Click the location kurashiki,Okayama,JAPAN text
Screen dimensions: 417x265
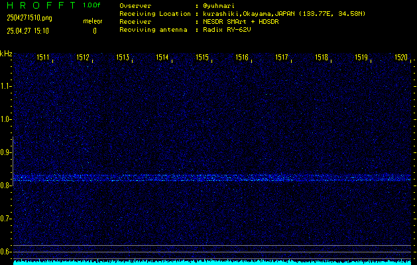(x=249, y=14)
